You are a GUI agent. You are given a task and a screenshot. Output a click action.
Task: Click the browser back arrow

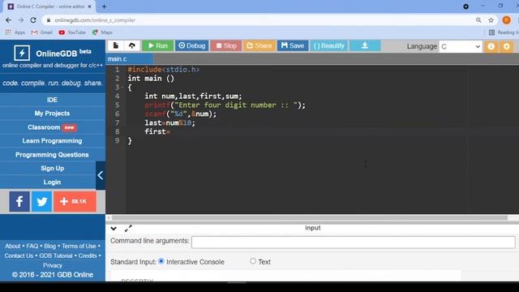(x=9, y=20)
